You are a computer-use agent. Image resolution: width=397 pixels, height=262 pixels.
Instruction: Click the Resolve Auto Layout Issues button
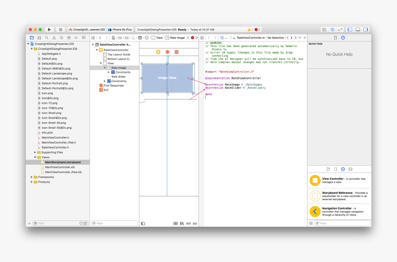pos(195,223)
